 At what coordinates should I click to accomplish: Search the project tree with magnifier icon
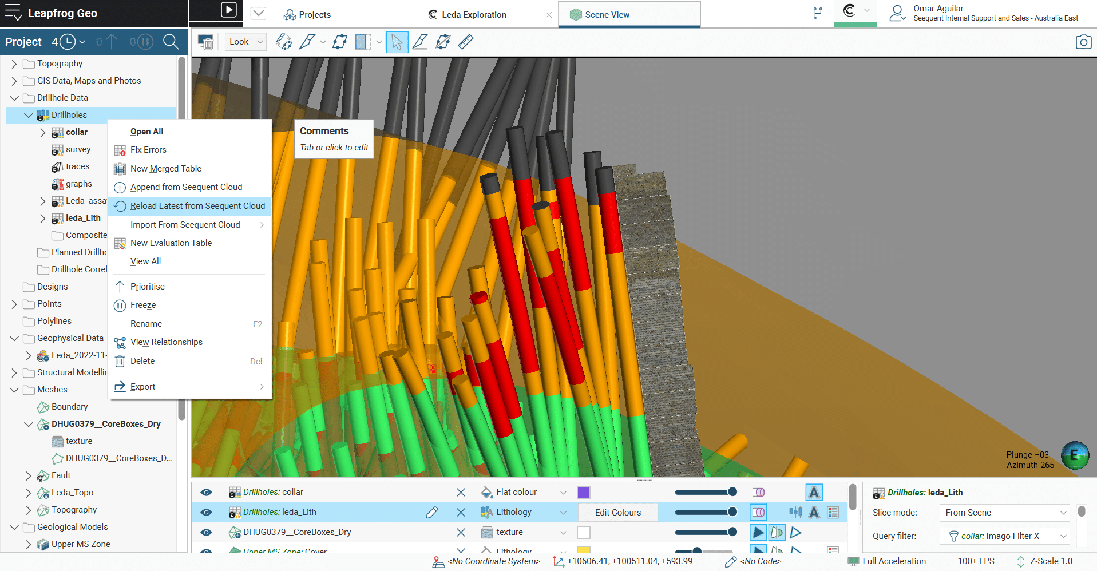tap(171, 42)
